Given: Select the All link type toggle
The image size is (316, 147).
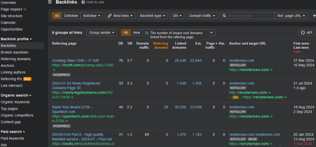Looking at the screenshot, I should point(57,16).
